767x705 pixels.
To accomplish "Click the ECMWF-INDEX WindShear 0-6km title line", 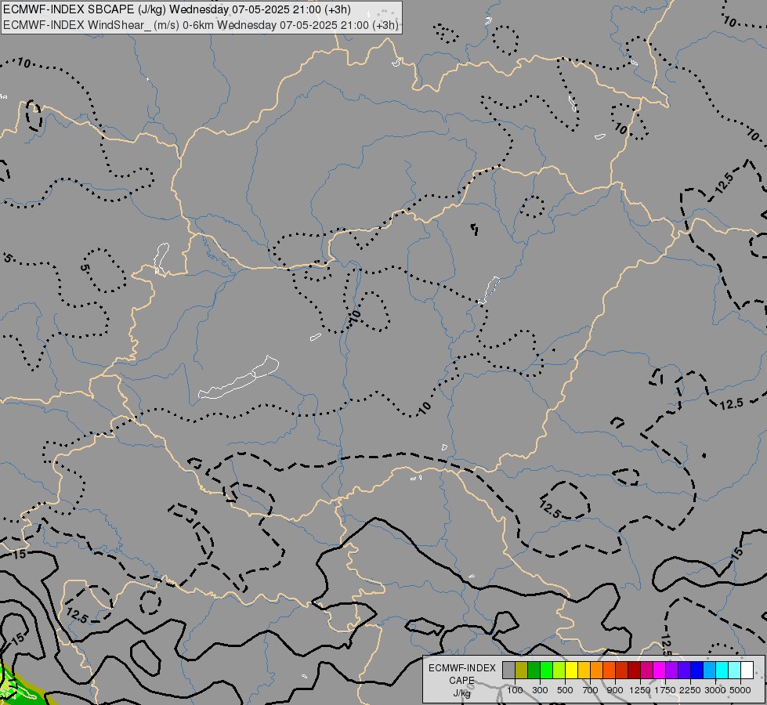I will [x=201, y=25].
